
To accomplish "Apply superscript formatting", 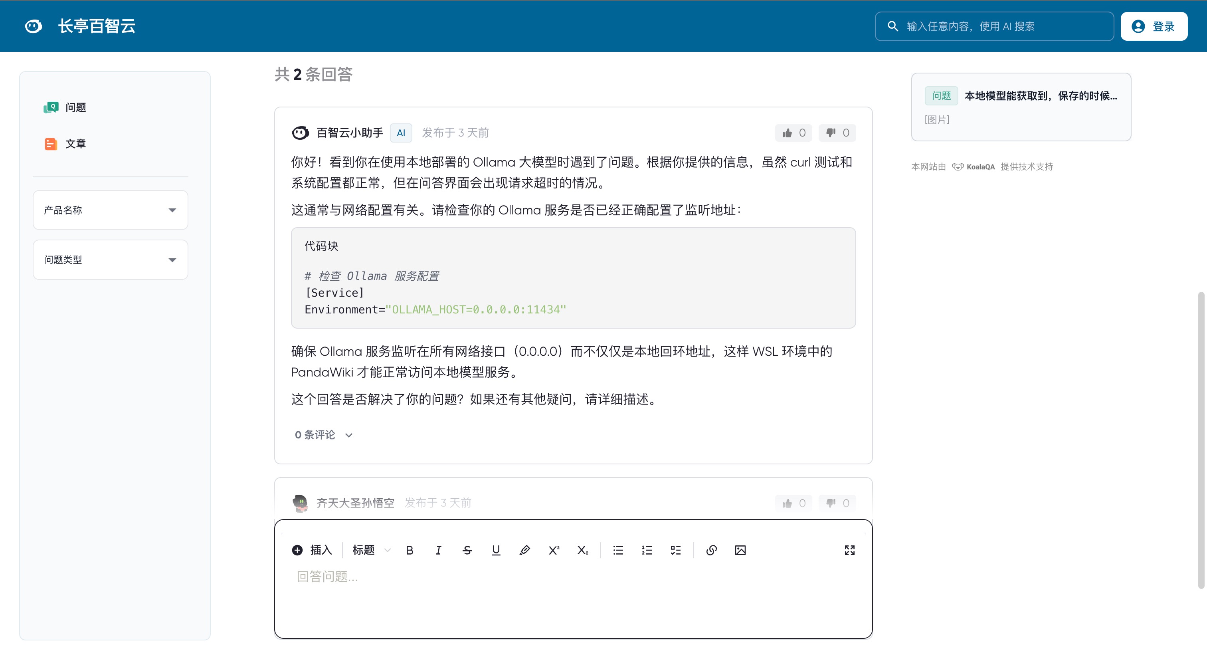I will (553, 550).
